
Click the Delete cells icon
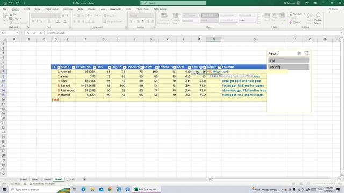[275, 16]
